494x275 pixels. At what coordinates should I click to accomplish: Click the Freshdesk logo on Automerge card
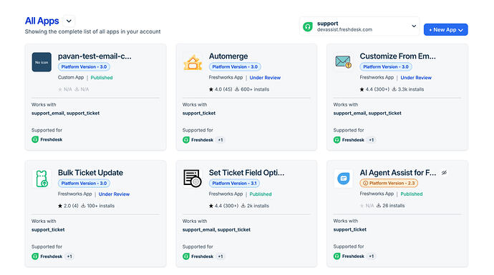click(x=186, y=140)
